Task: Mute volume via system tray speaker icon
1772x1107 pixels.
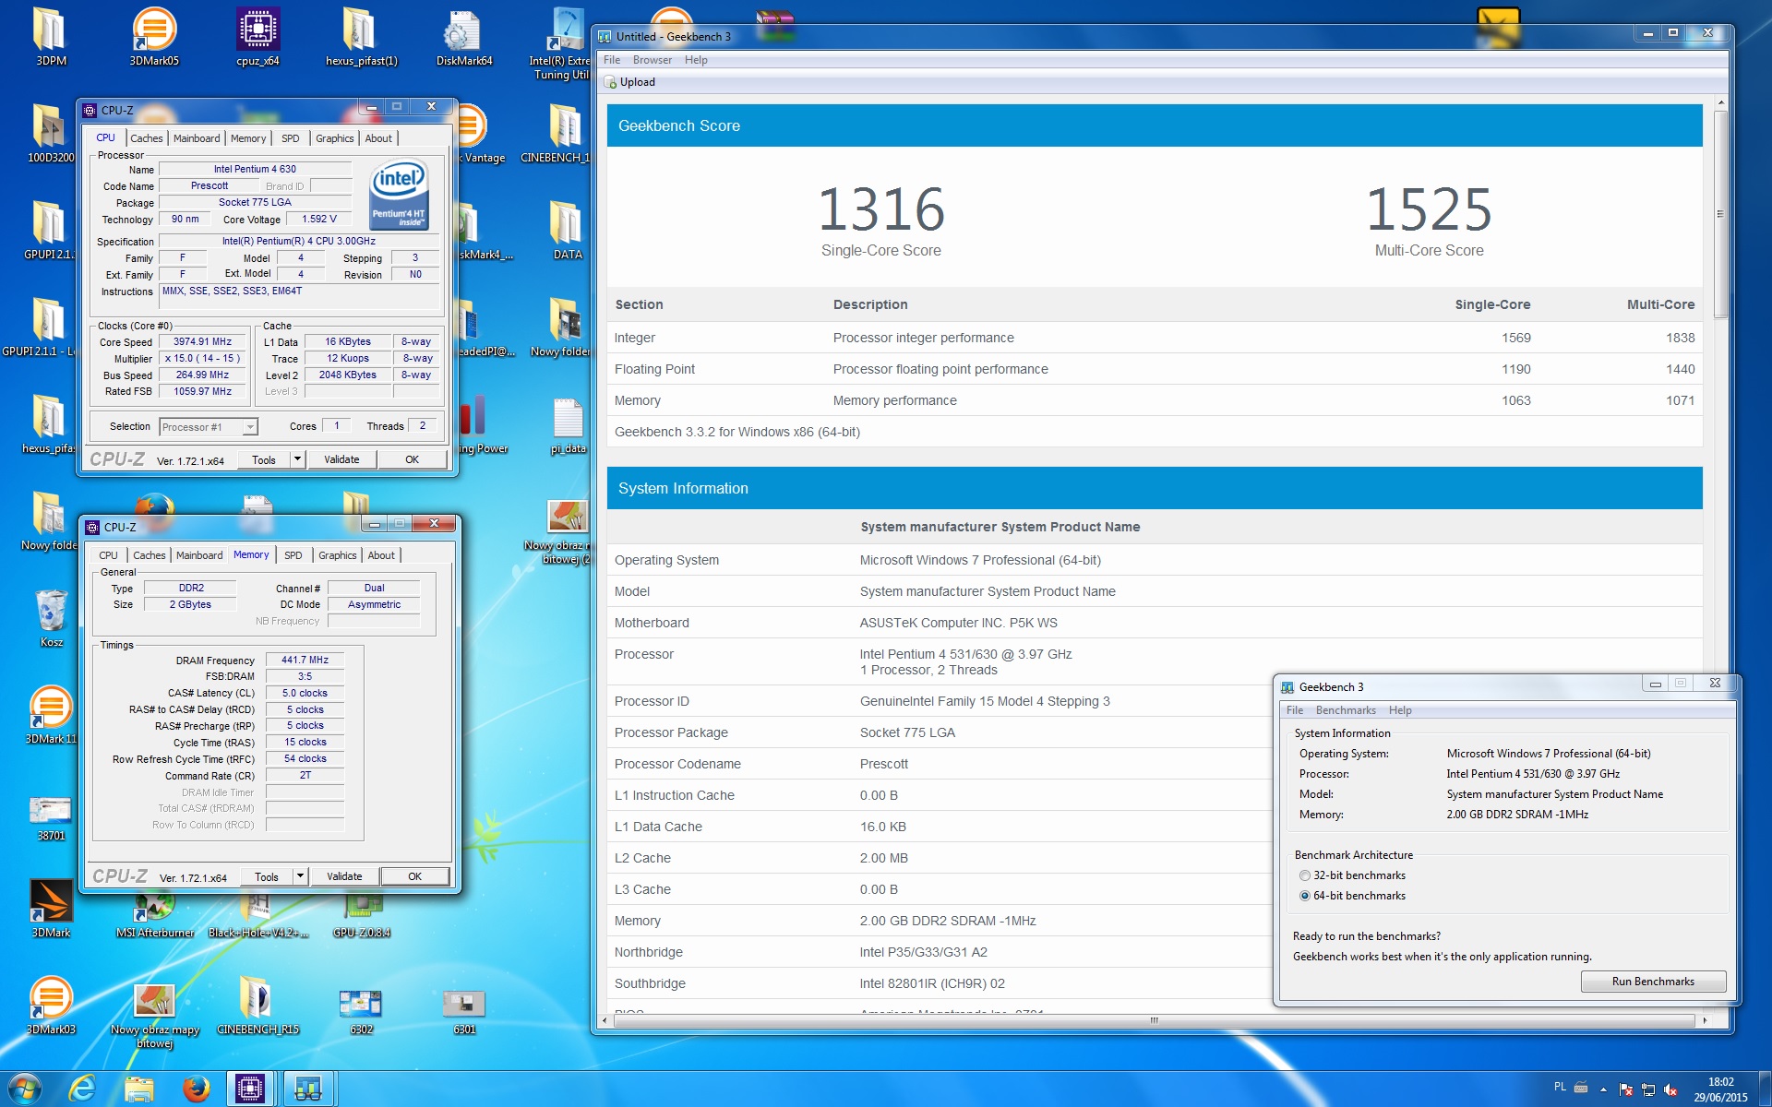Action: (1670, 1089)
